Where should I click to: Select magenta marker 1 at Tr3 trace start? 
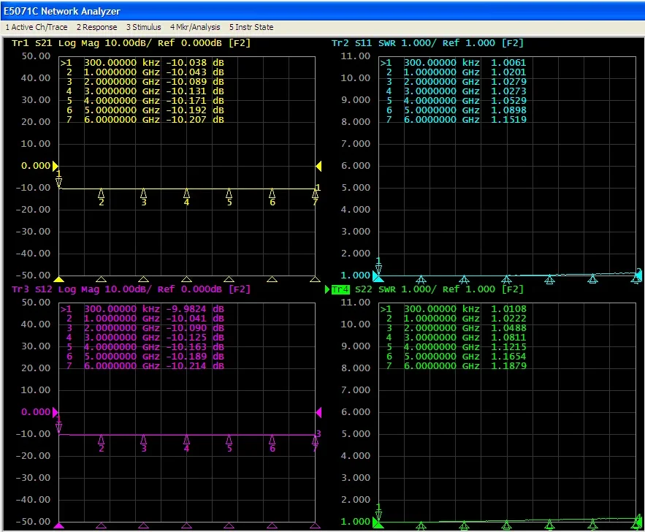[59, 425]
